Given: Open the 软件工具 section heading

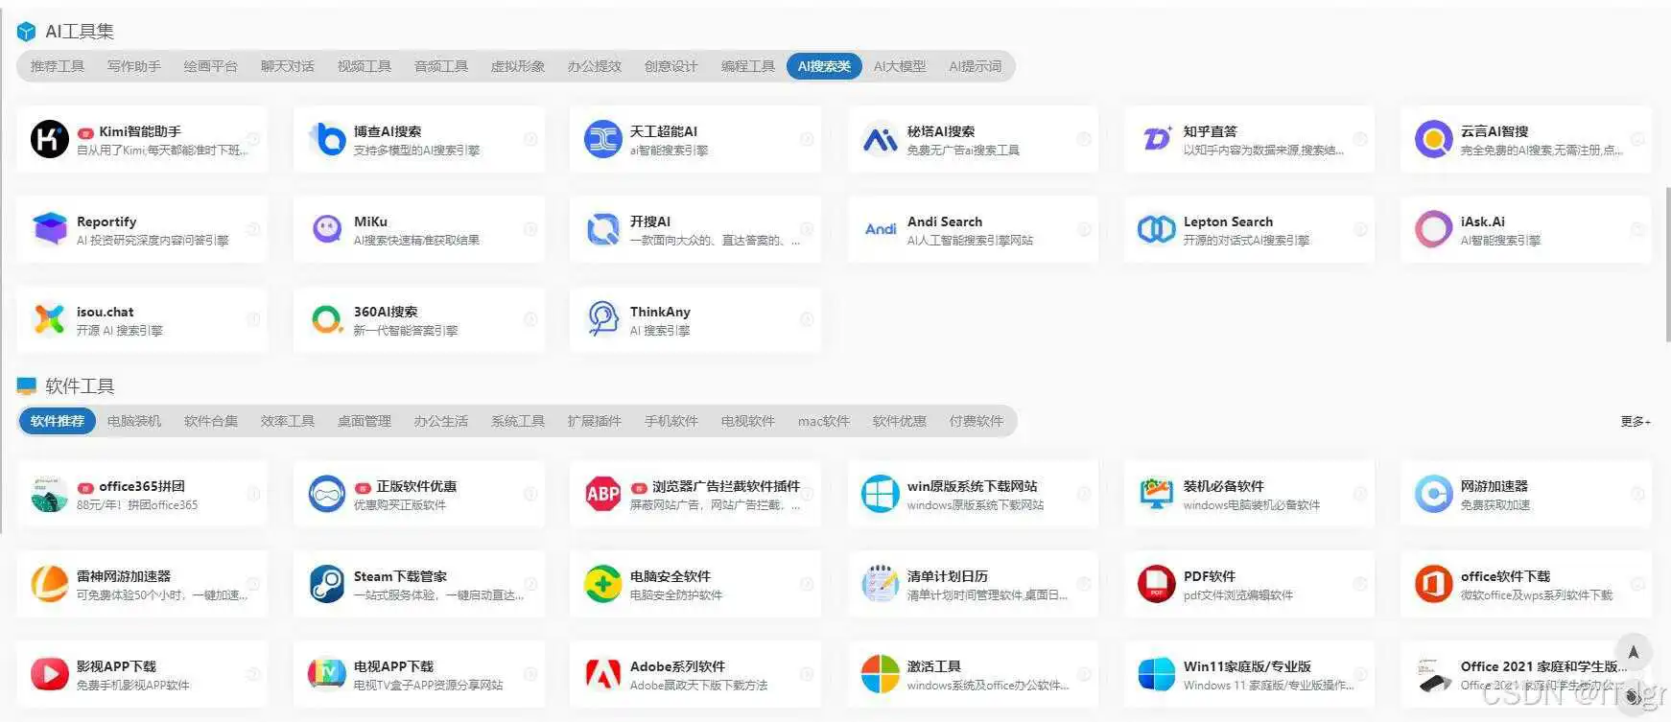Looking at the screenshot, I should pos(79,386).
